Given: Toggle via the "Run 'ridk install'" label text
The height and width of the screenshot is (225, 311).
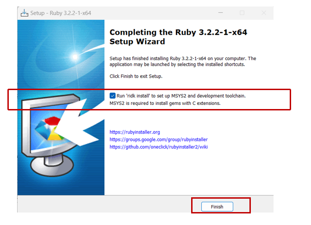Looking at the screenshot, I should [181, 96].
